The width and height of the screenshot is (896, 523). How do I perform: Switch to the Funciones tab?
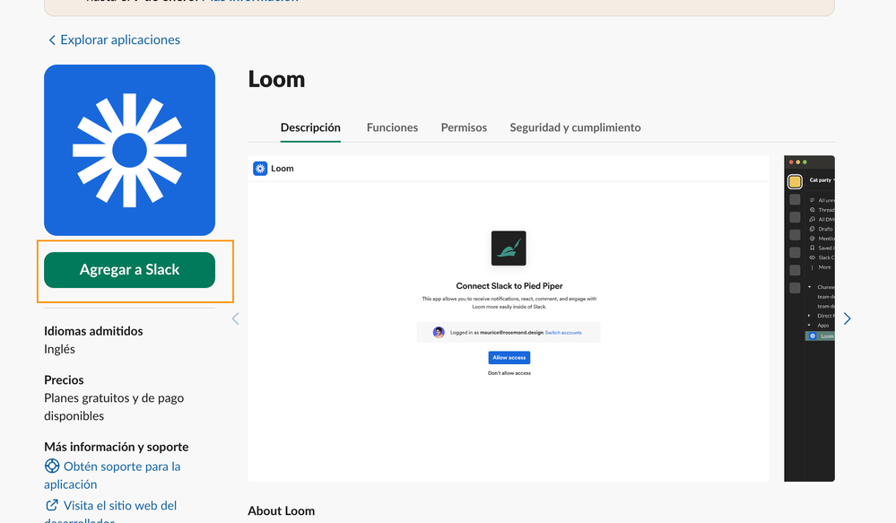point(392,127)
